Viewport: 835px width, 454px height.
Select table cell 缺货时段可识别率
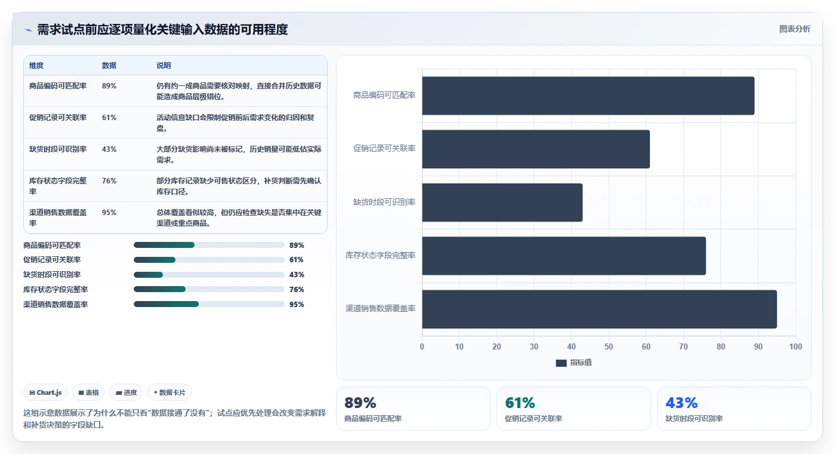[x=58, y=149]
